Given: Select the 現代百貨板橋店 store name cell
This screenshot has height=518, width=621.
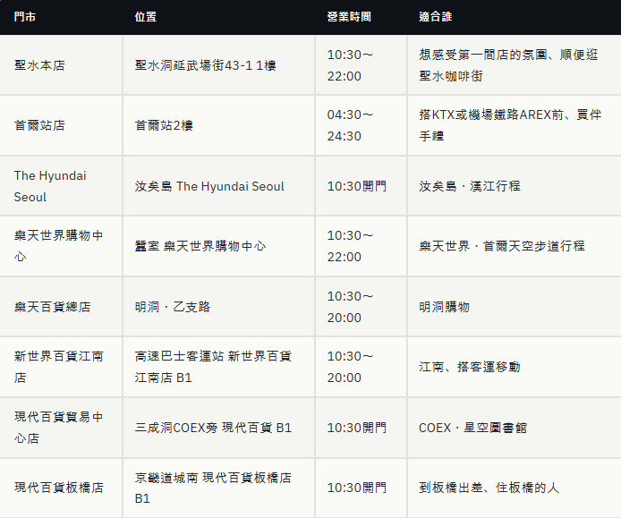Looking at the screenshot, I should point(59,488).
